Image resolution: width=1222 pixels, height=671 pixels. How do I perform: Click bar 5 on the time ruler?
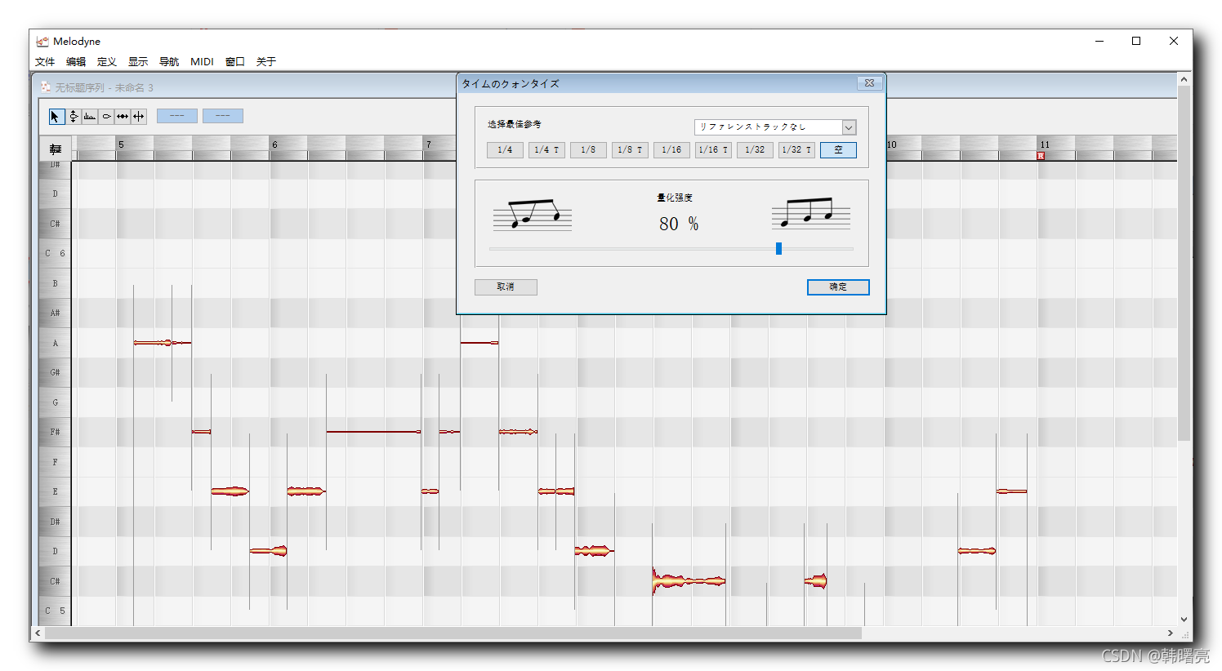pos(121,144)
